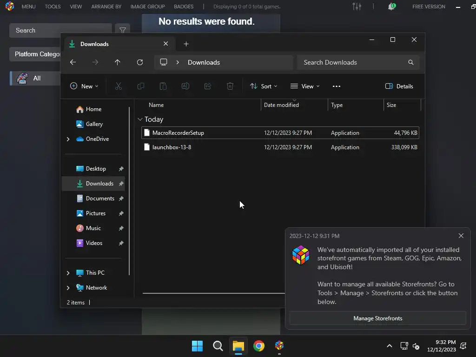This screenshot has width=476, height=357.
Task: Click the LaunchBox filter funnel icon
Action: pyautogui.click(x=123, y=30)
